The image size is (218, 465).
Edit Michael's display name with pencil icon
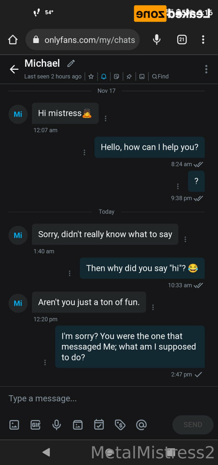point(71,63)
